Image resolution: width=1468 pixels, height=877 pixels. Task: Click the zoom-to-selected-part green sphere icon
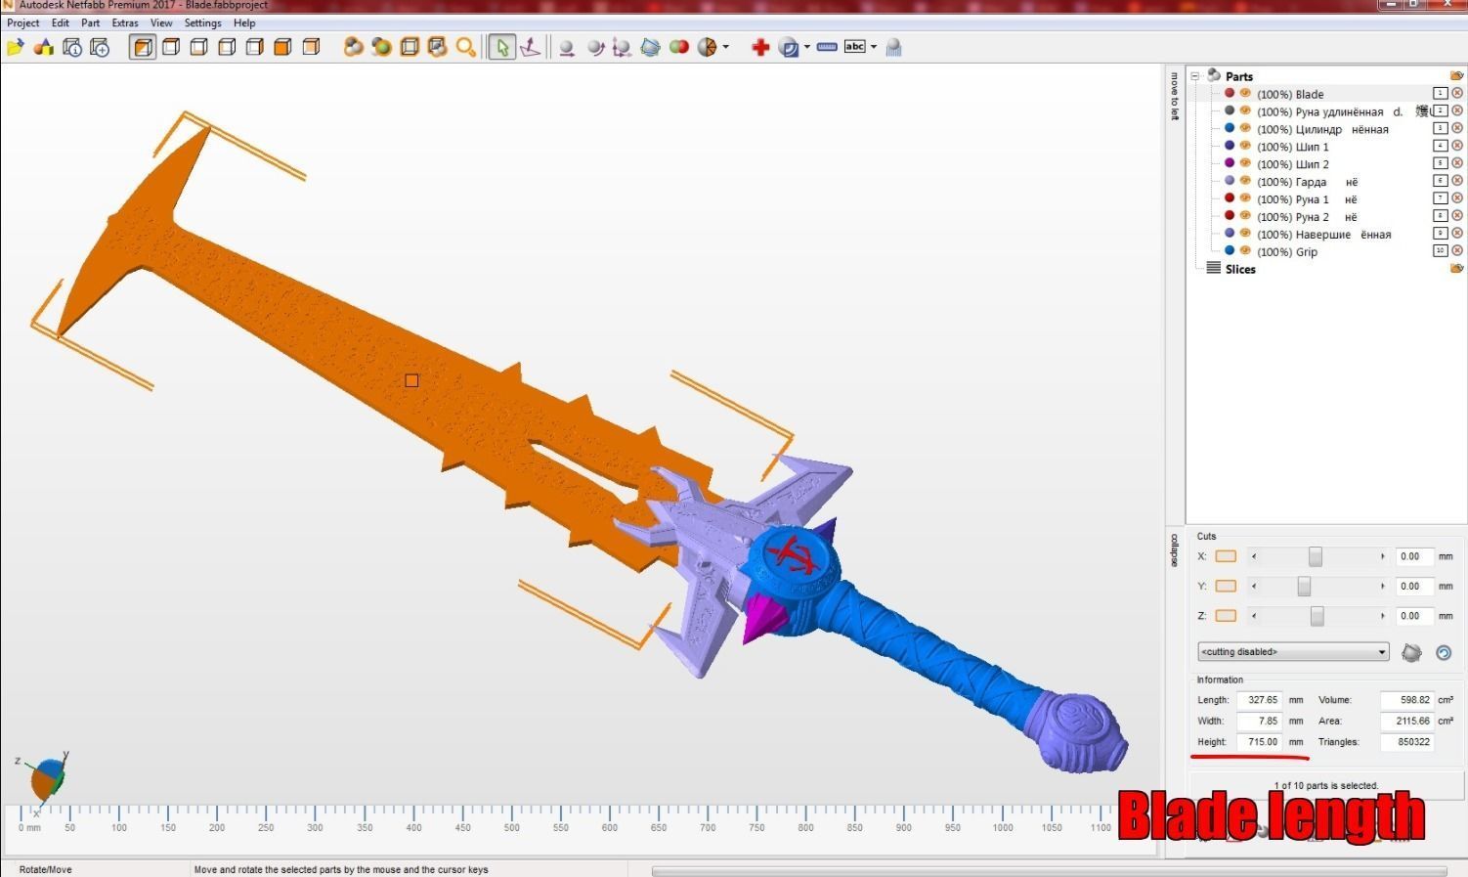[382, 47]
